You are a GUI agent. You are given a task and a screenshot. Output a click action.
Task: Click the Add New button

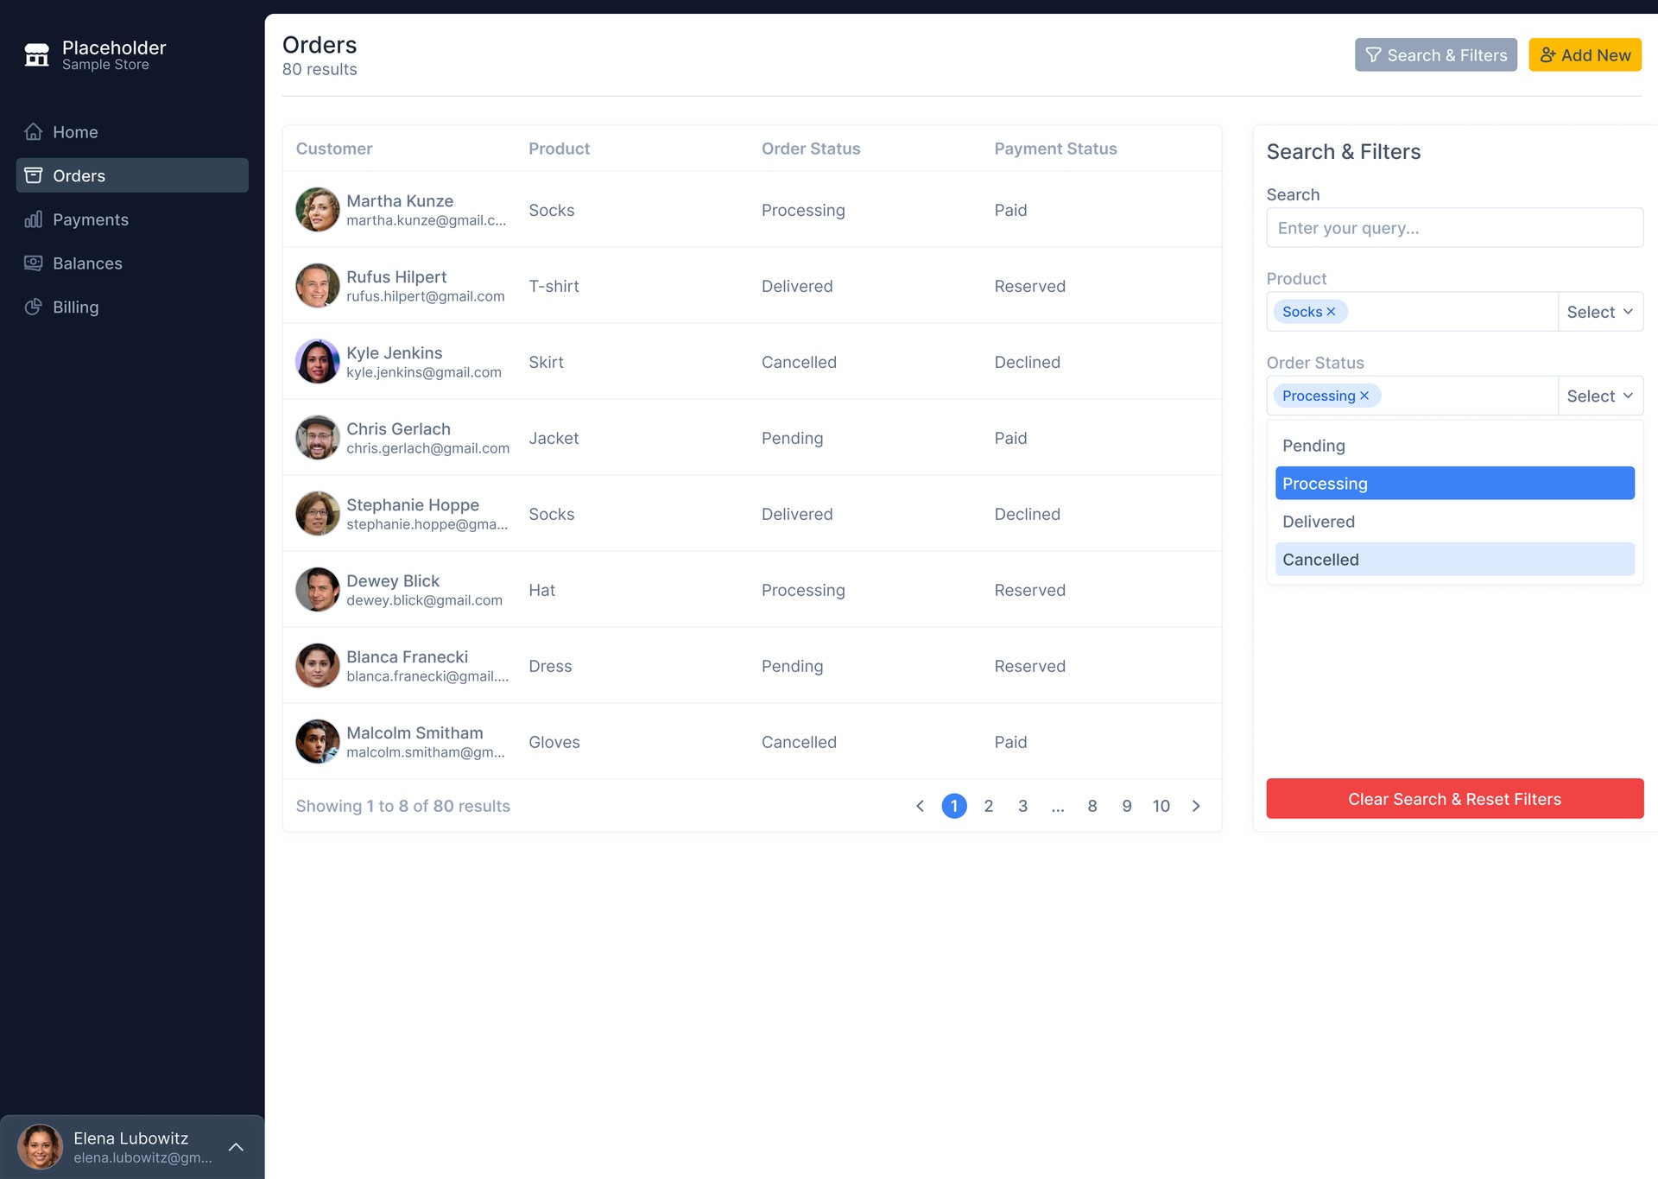pos(1585,55)
